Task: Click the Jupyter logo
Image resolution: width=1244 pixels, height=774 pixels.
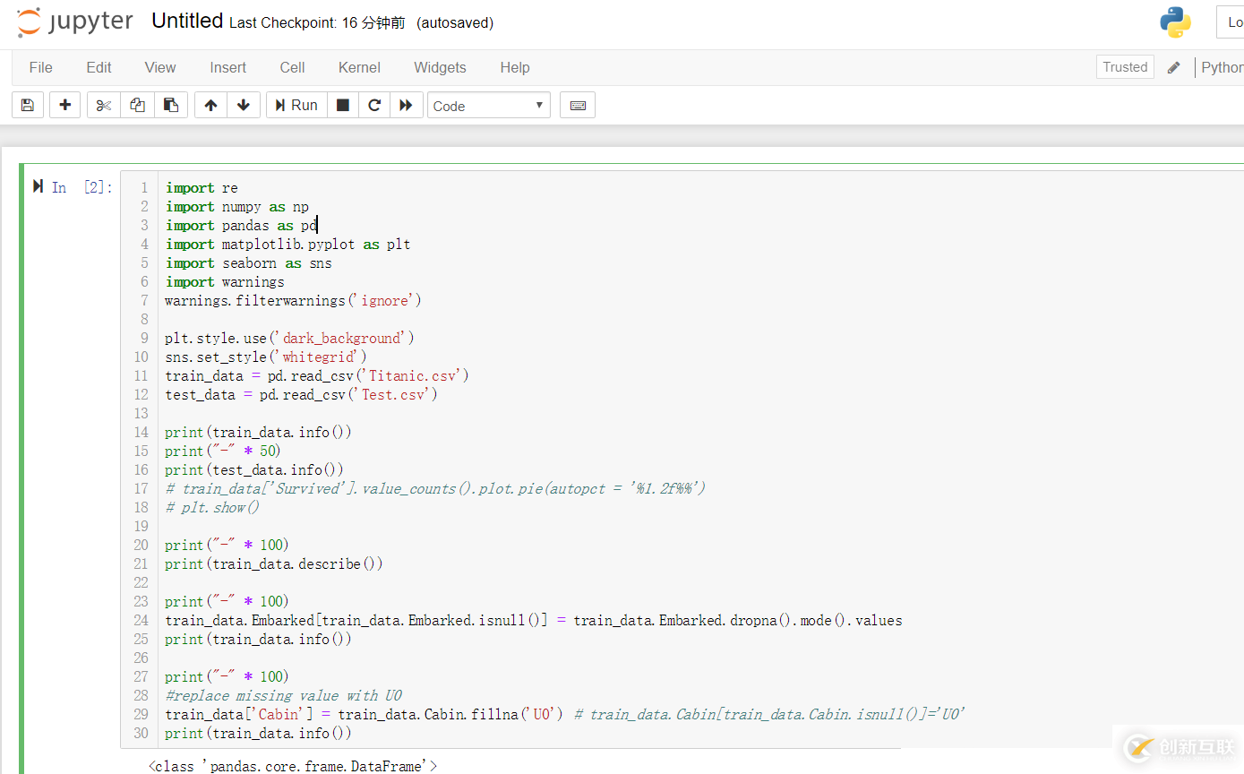Action: tap(75, 22)
